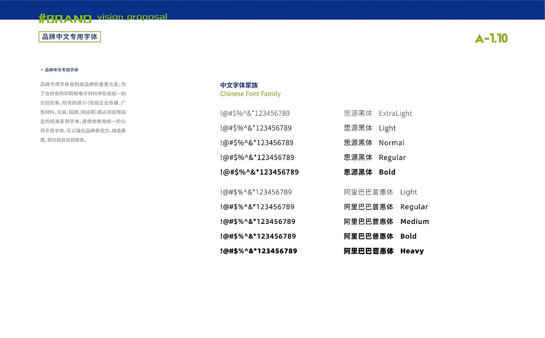This screenshot has width=545, height=338.
Task: Select the green 'Chinese Font Family' subtitle
Action: click(250, 94)
